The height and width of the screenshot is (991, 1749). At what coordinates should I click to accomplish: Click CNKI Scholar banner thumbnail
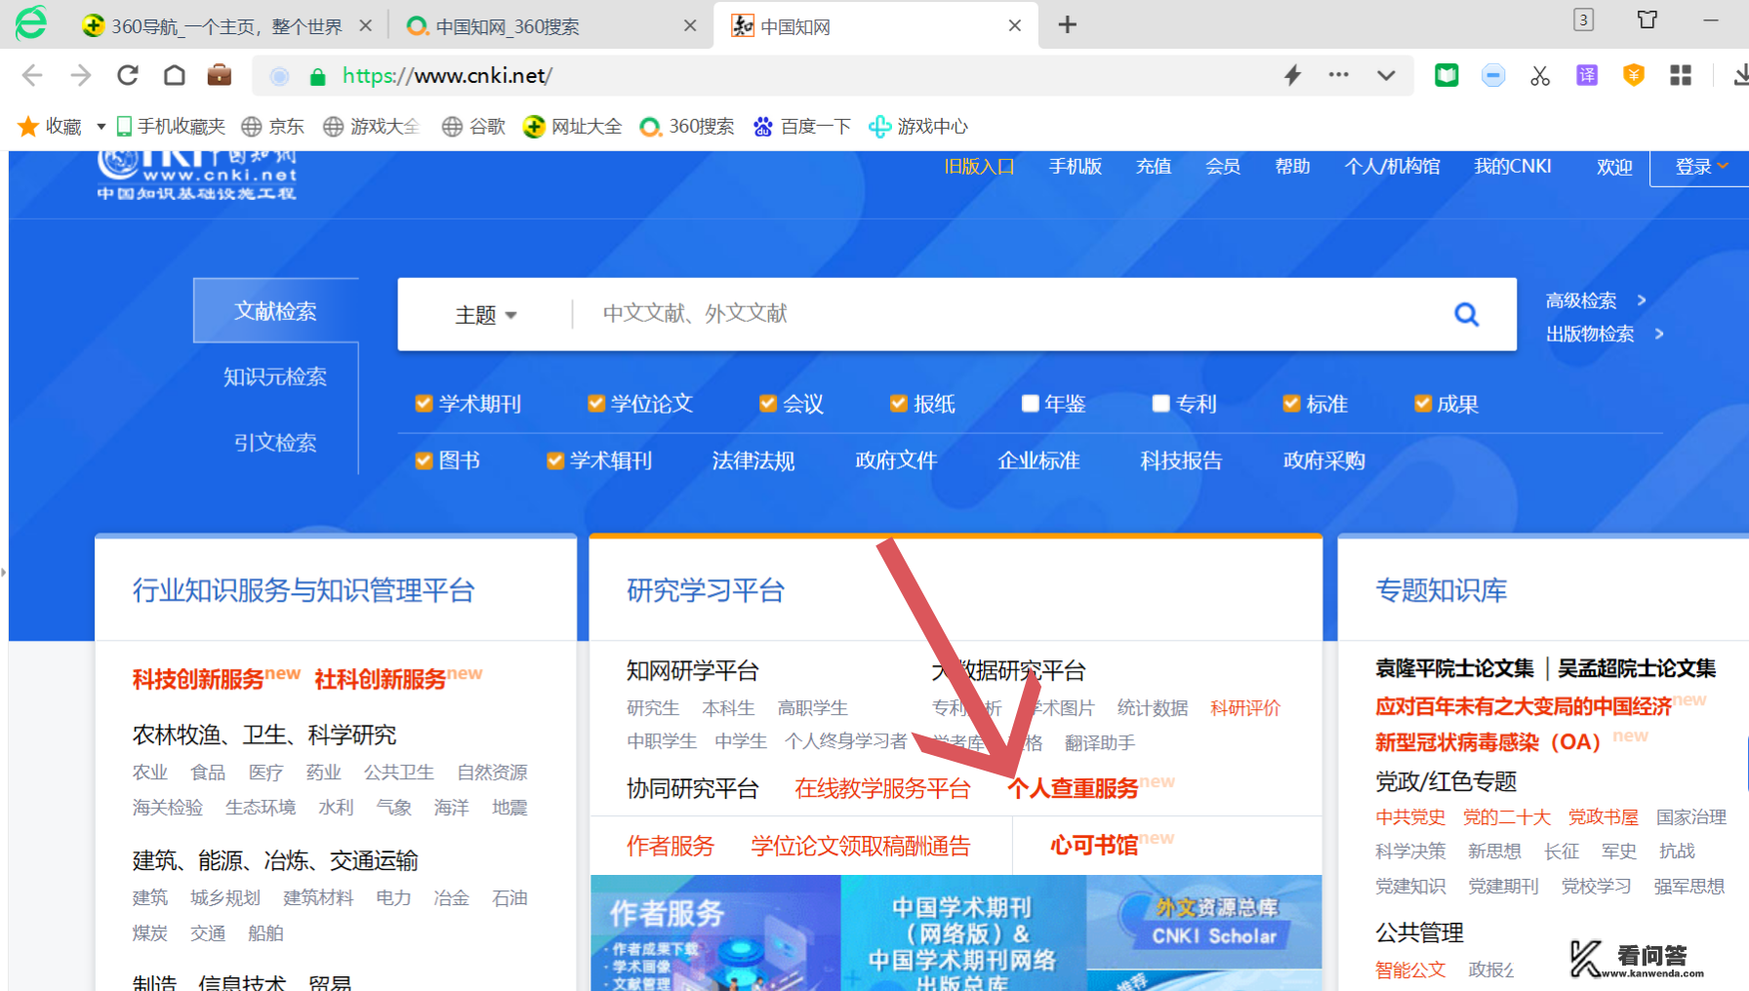(x=1204, y=922)
